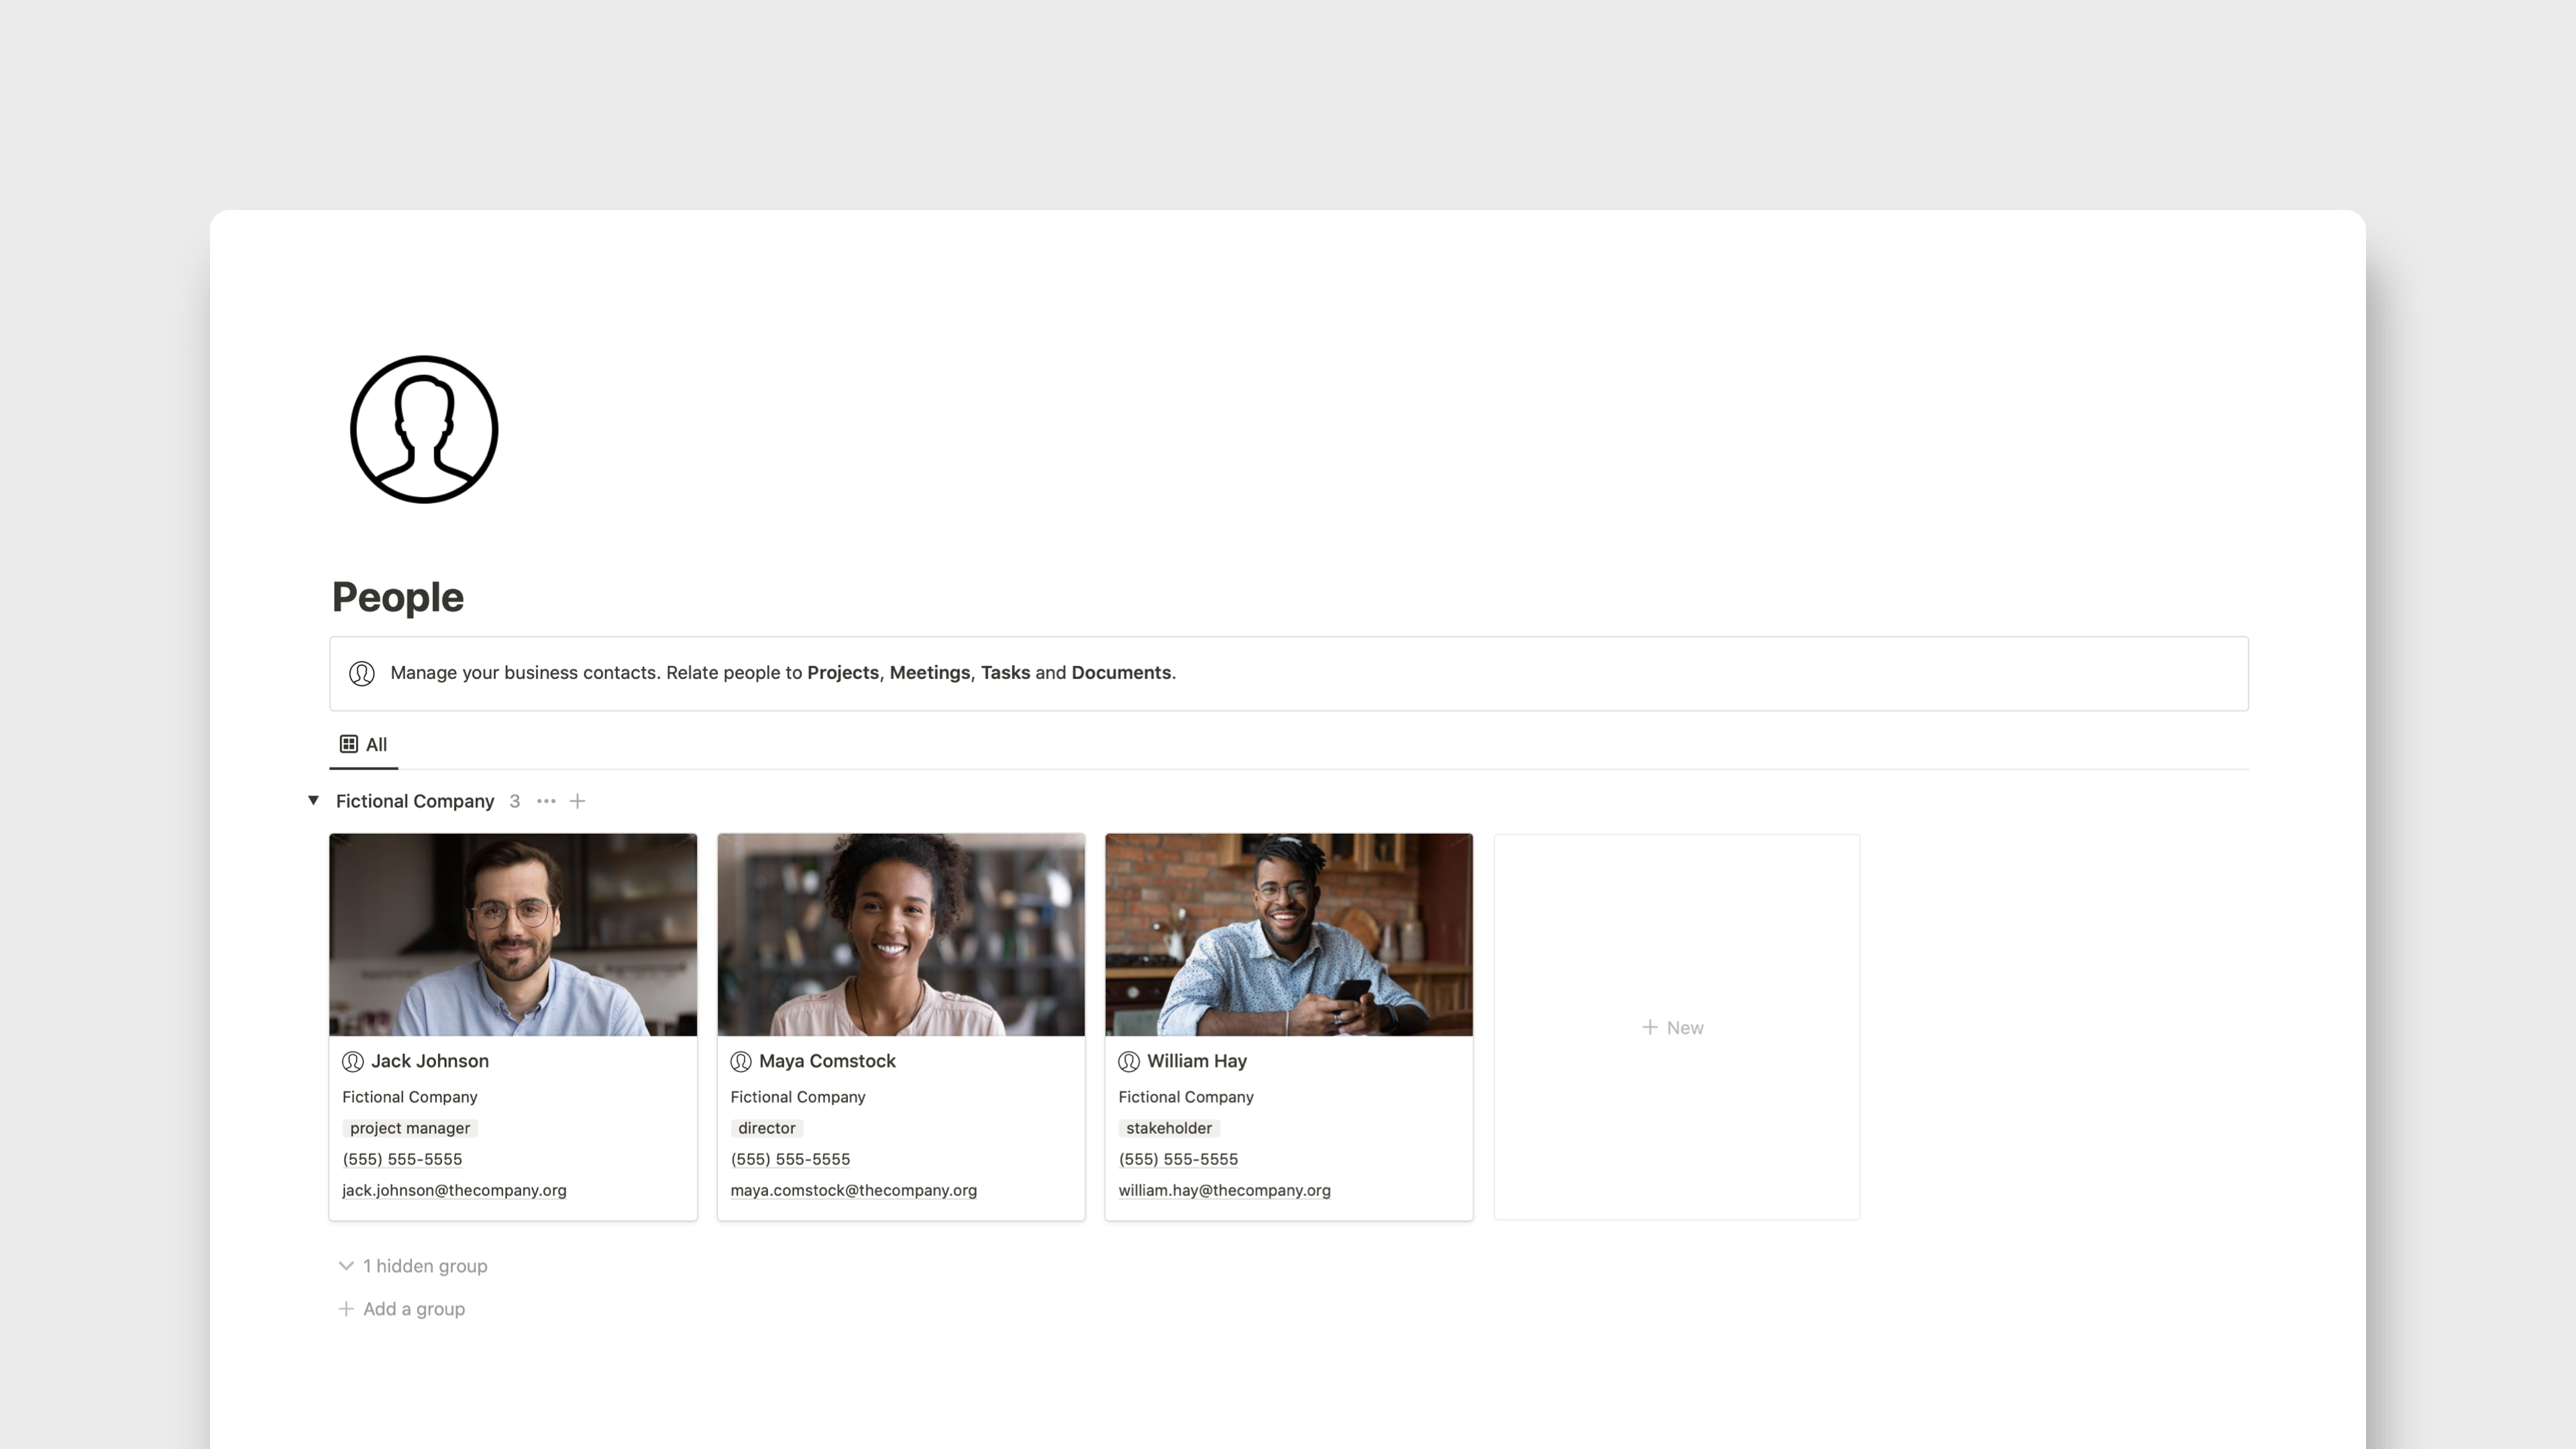Add item using the Fictional Company plus icon
The height and width of the screenshot is (1449, 2576).
(578, 801)
